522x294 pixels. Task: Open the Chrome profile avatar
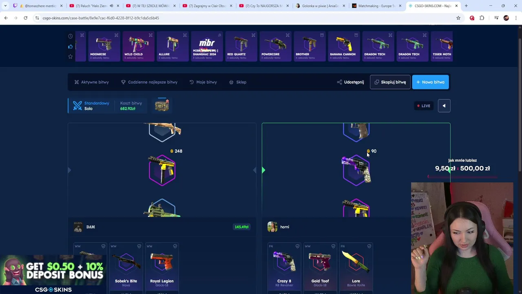pyautogui.click(x=506, y=18)
